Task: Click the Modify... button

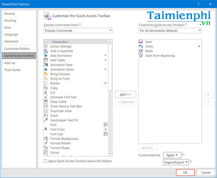Action: (148, 148)
